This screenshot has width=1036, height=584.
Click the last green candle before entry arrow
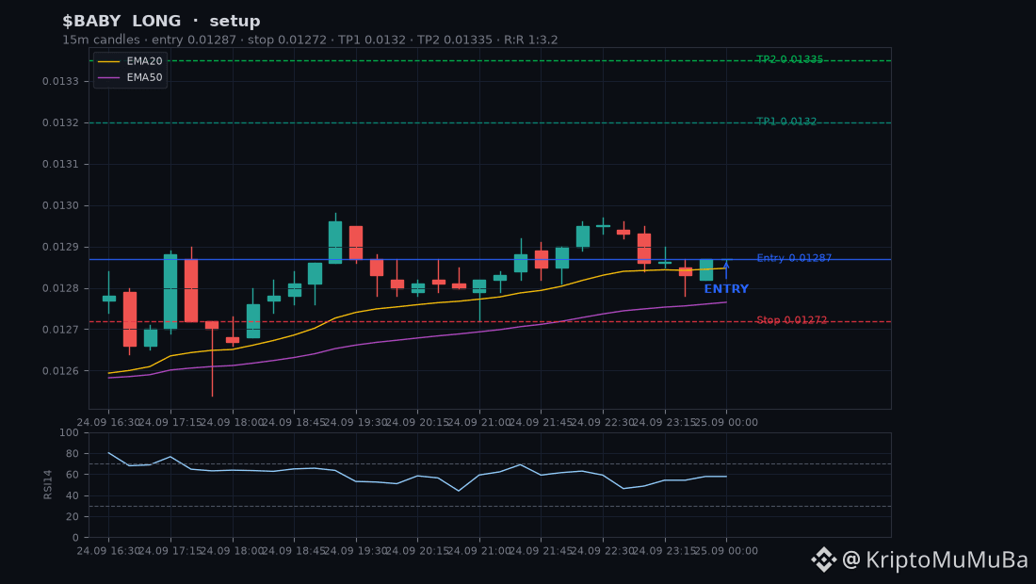pyautogui.click(x=706, y=270)
